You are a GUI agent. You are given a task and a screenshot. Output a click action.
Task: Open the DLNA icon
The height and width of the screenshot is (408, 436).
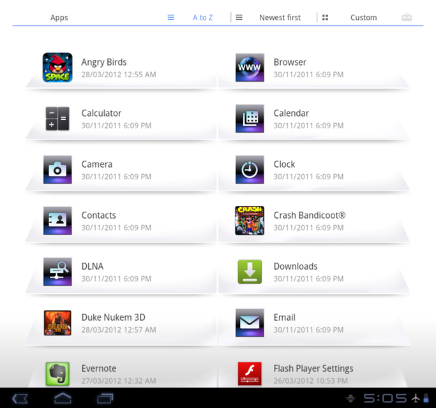click(x=57, y=272)
